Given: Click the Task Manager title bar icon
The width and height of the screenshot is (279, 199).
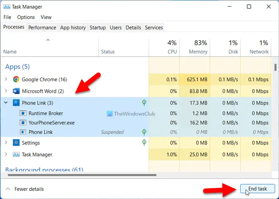Looking at the screenshot, I should pyautogui.click(x=7, y=7).
